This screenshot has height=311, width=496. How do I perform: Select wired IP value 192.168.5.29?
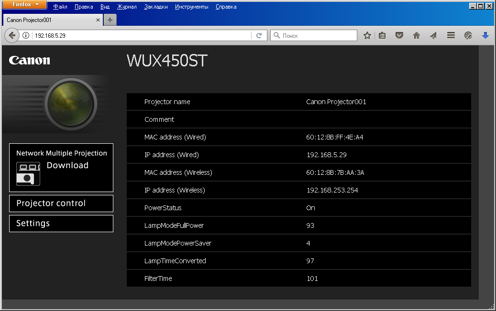tap(327, 155)
